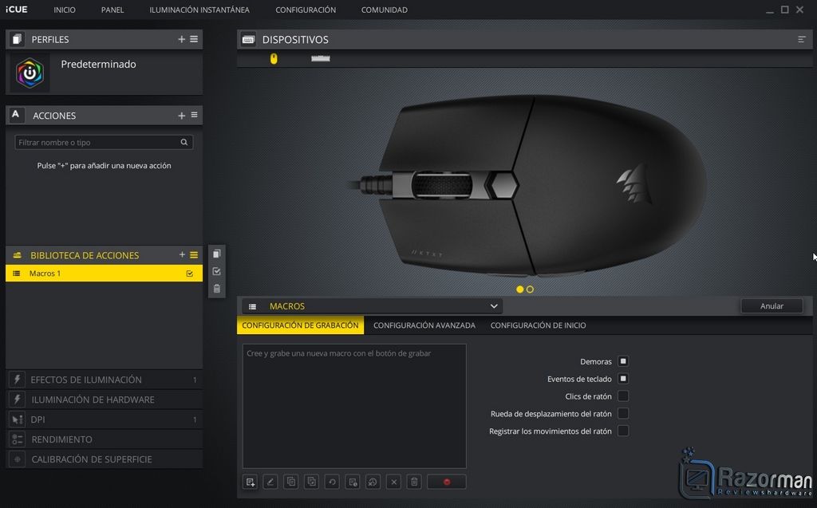Enable the Clics de ratón checkbox
This screenshot has width=817, height=508.
pyautogui.click(x=623, y=396)
